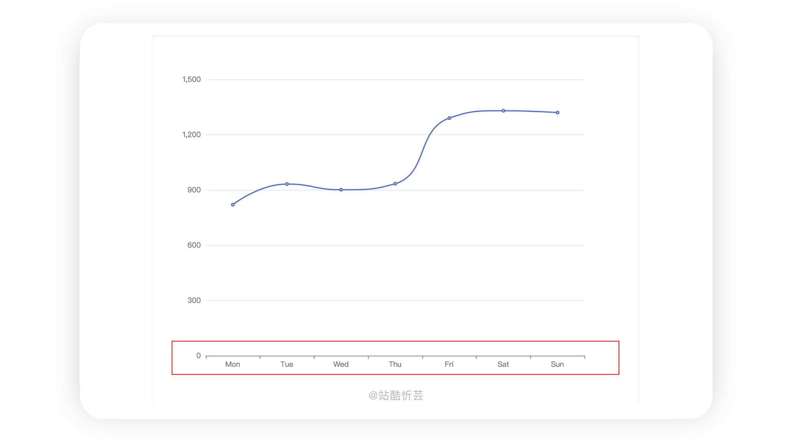The height and width of the screenshot is (442, 791).
Task: Click the 1,500 y-axis label
Action: [191, 79]
